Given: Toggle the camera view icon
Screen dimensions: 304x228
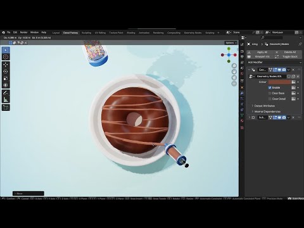Looking at the screenshot, I should click(x=234, y=78).
